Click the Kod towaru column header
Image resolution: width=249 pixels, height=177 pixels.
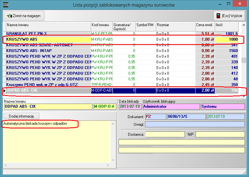coord(101,25)
